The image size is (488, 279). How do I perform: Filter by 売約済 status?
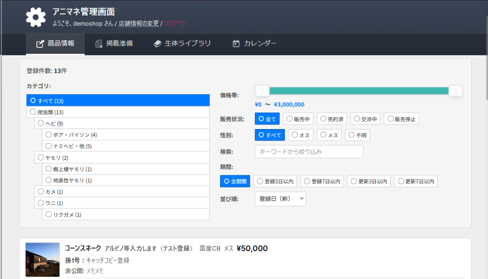(332, 119)
